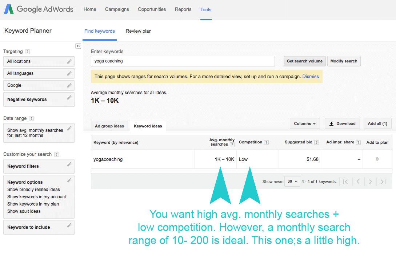Click the All locations setting
This screenshot has height=256, width=396.
pyautogui.click(x=39, y=61)
